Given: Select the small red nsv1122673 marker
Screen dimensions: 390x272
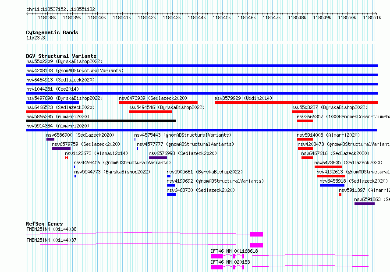Looking at the screenshot, I should tap(67, 158).
